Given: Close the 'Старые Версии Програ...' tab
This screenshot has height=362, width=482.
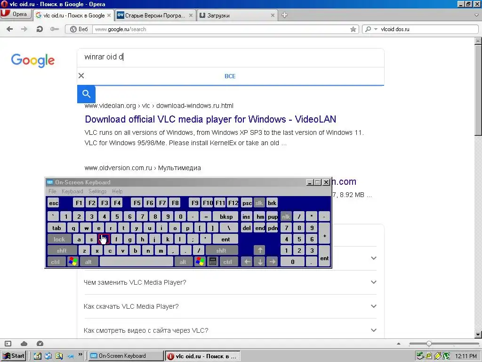Looking at the screenshot, I should pos(191,16).
